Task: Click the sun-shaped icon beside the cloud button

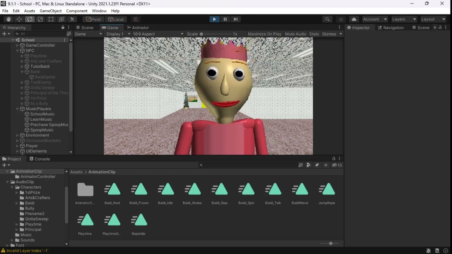Action: click(x=341, y=19)
